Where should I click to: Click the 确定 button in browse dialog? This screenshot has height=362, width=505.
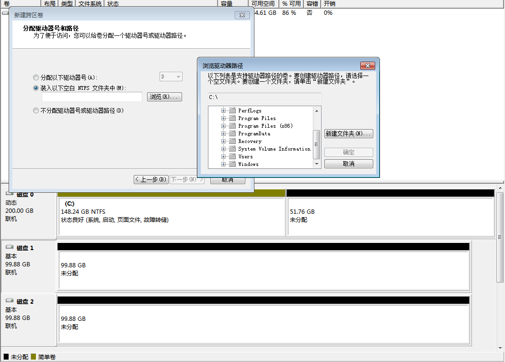(x=348, y=152)
